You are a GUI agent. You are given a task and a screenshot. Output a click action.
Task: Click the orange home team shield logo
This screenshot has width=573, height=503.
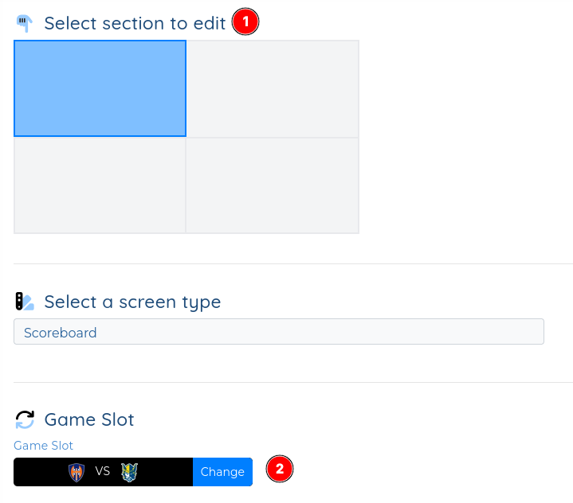(x=77, y=472)
